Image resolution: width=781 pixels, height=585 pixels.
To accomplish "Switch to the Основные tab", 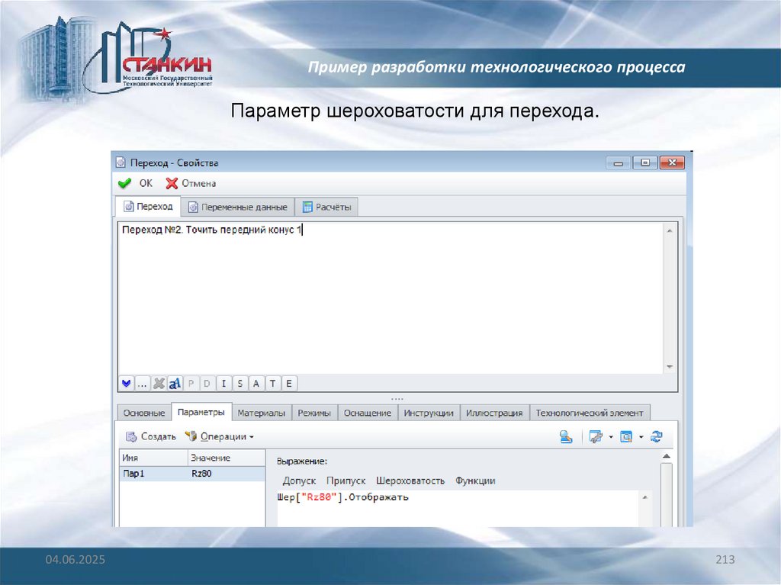I will (144, 413).
